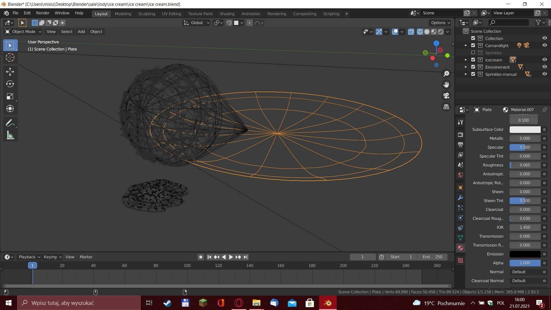This screenshot has width=551, height=310.
Task: Click the Play animation button
Action: tap(231, 257)
